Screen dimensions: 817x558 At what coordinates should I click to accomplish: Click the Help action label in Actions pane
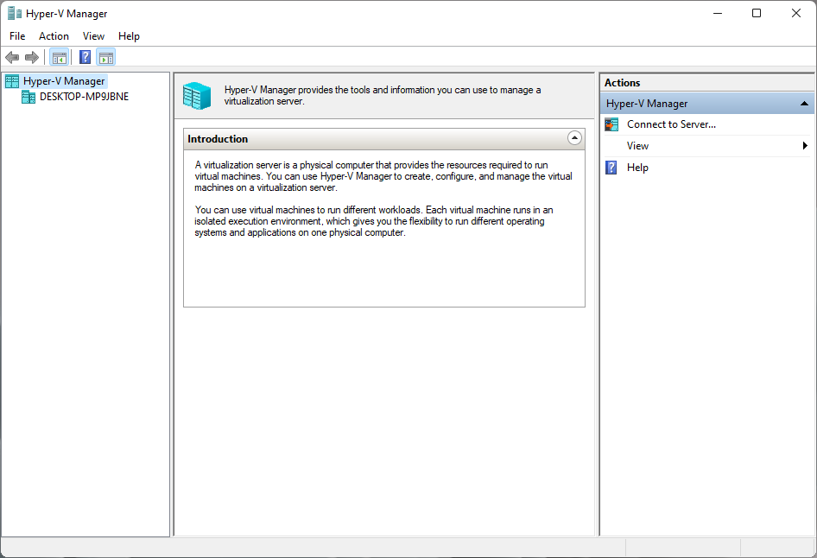(x=637, y=168)
